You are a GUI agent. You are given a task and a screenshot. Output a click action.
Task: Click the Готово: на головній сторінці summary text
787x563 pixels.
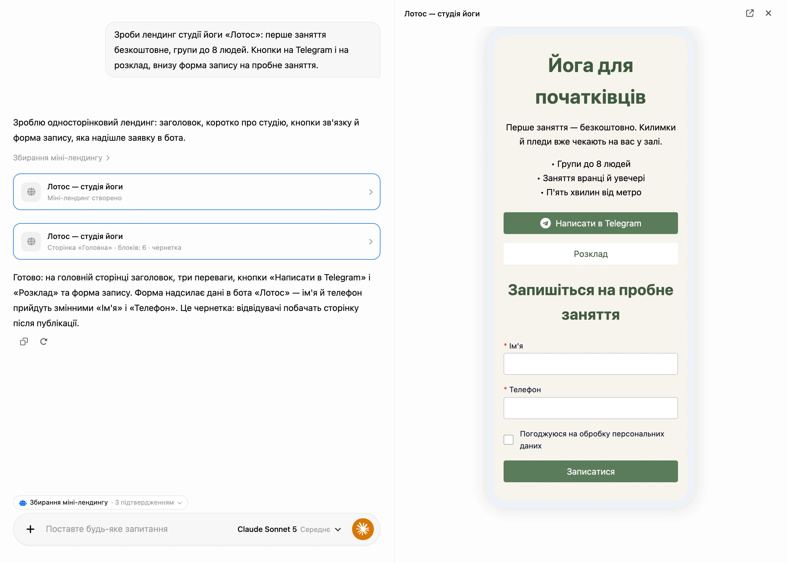[192, 300]
